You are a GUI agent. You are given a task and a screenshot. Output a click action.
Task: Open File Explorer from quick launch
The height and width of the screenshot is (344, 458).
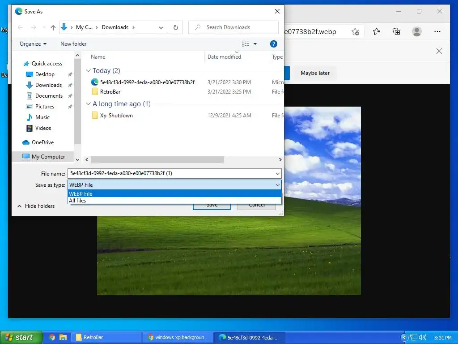click(x=63, y=338)
